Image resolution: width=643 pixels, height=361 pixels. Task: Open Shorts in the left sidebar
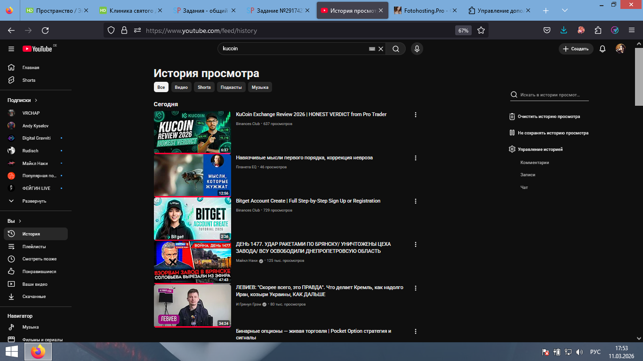[29, 80]
